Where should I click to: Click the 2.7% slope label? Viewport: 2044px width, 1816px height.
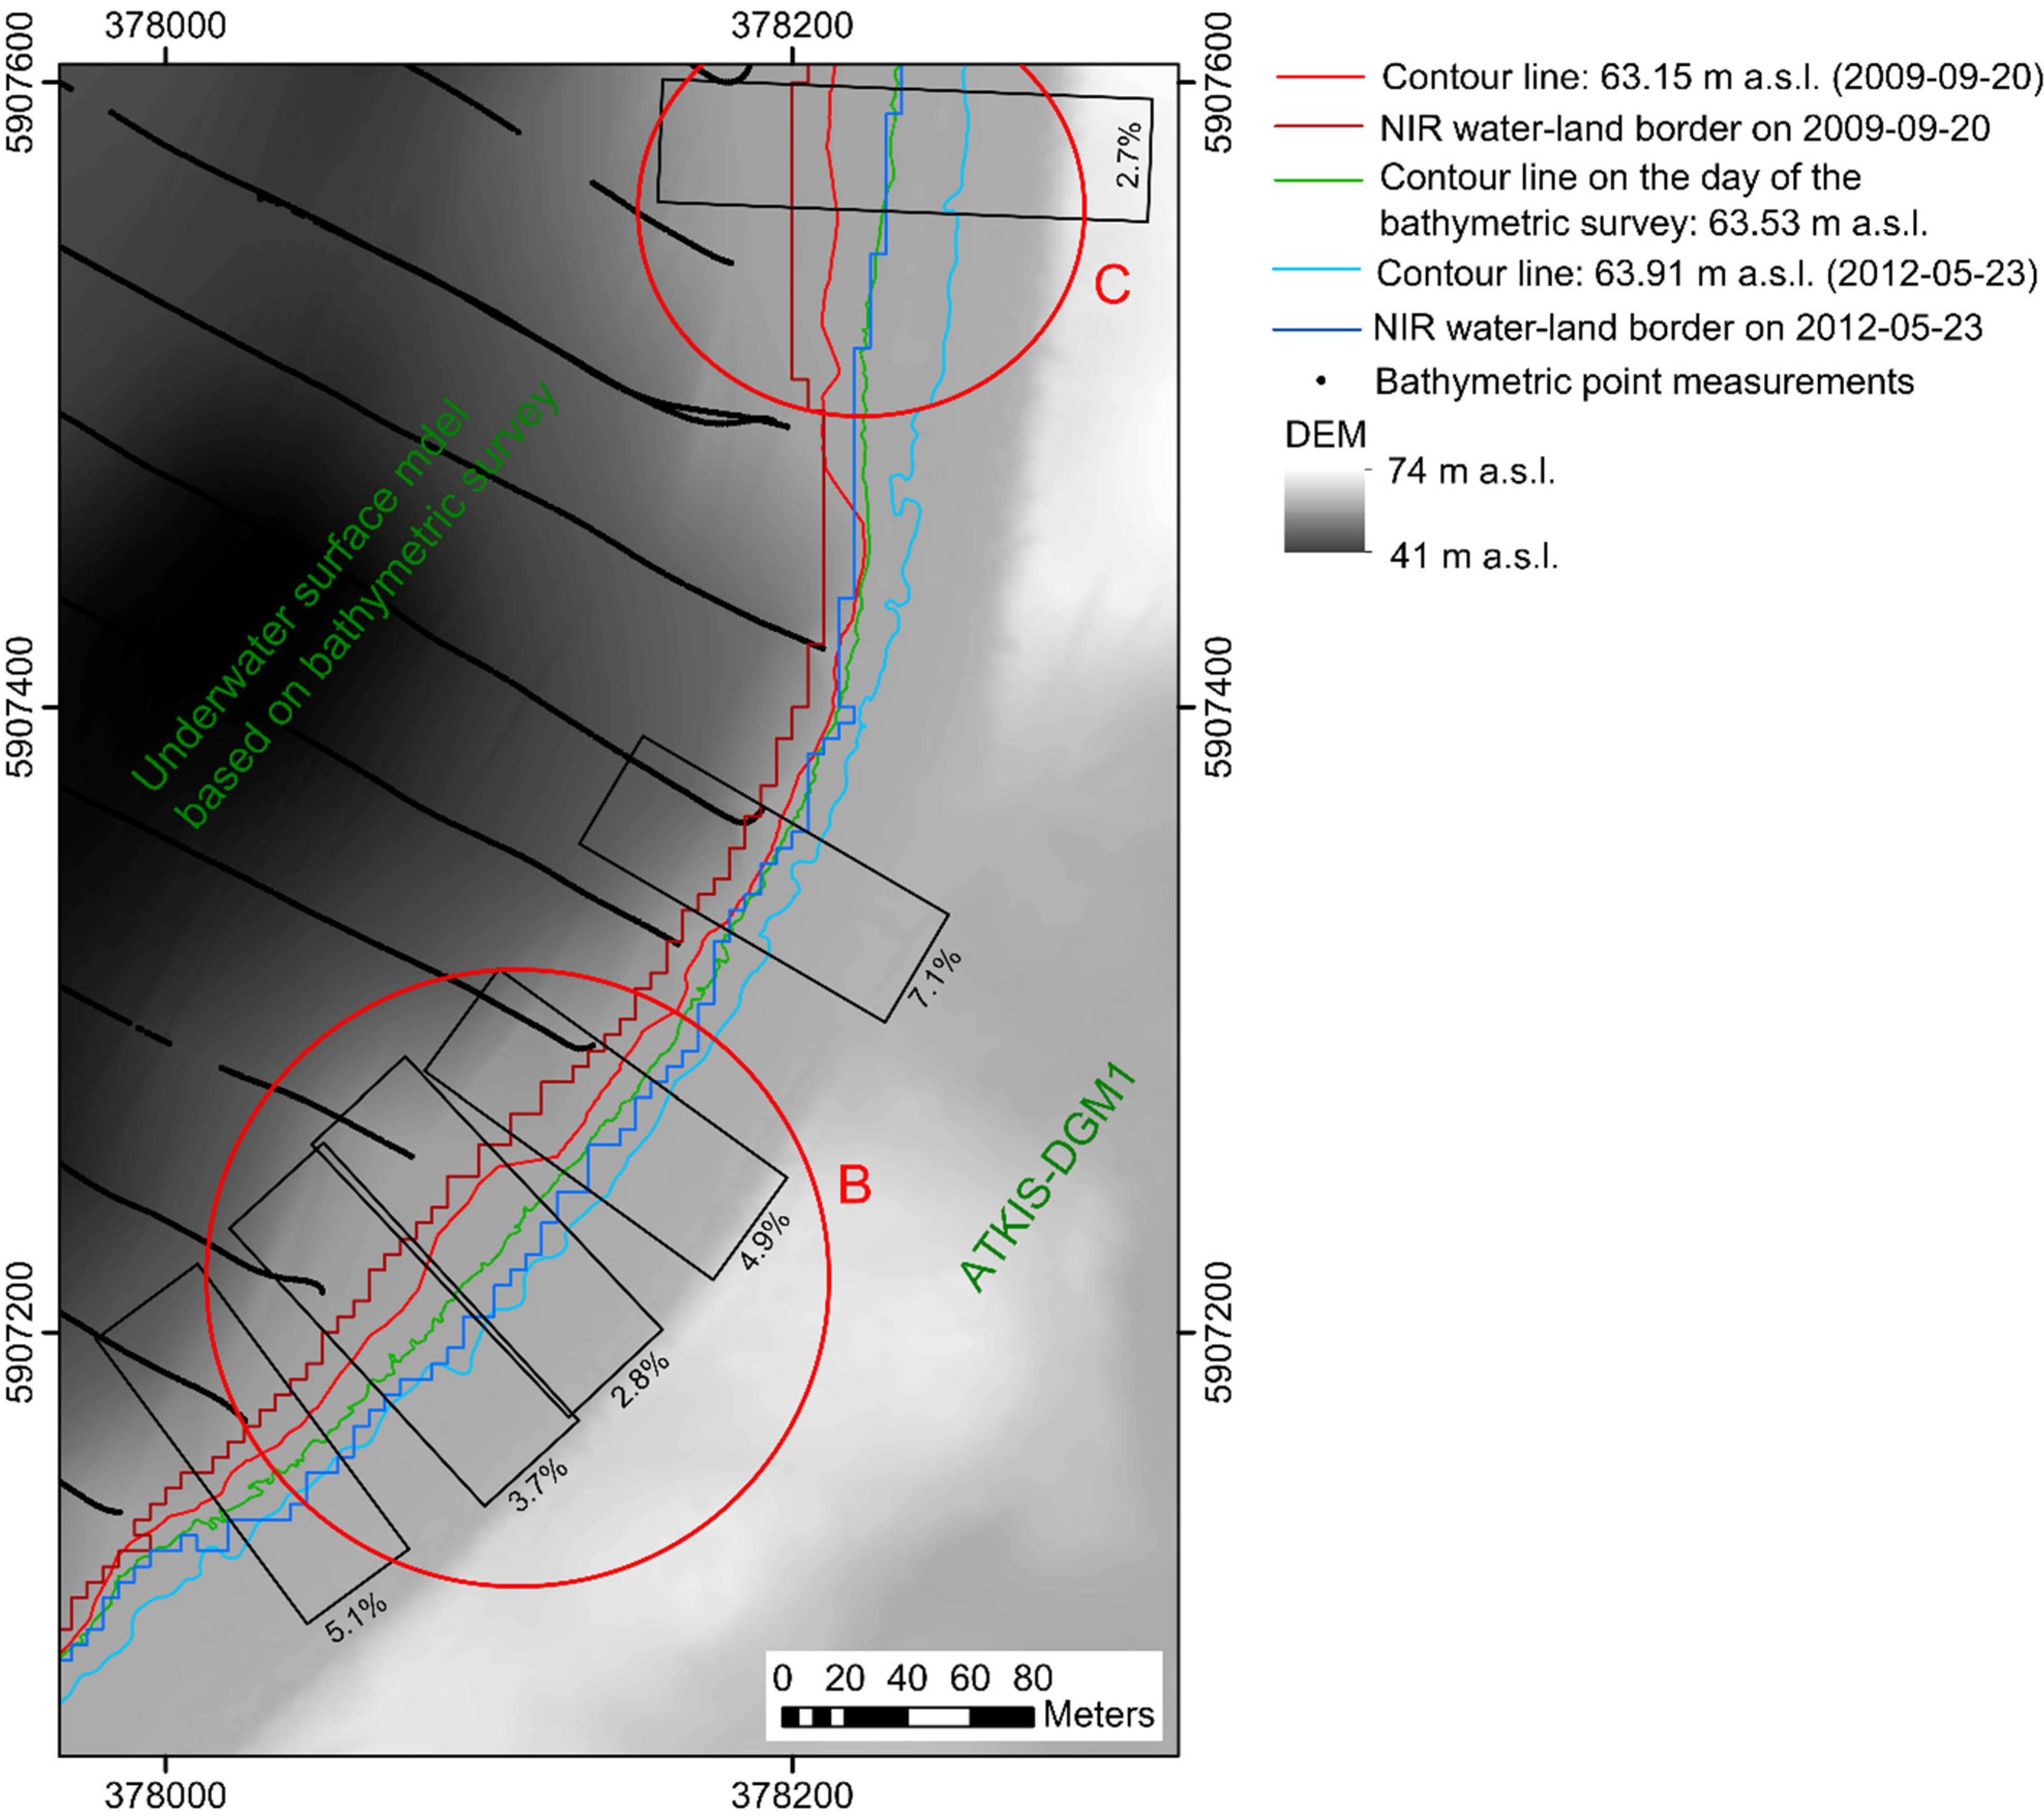(x=1128, y=155)
